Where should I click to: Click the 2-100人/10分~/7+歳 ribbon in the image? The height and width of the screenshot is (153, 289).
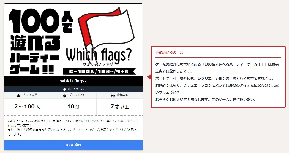99,71
